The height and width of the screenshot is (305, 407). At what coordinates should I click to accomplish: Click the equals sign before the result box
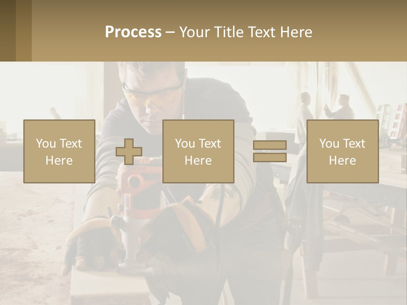(270, 151)
